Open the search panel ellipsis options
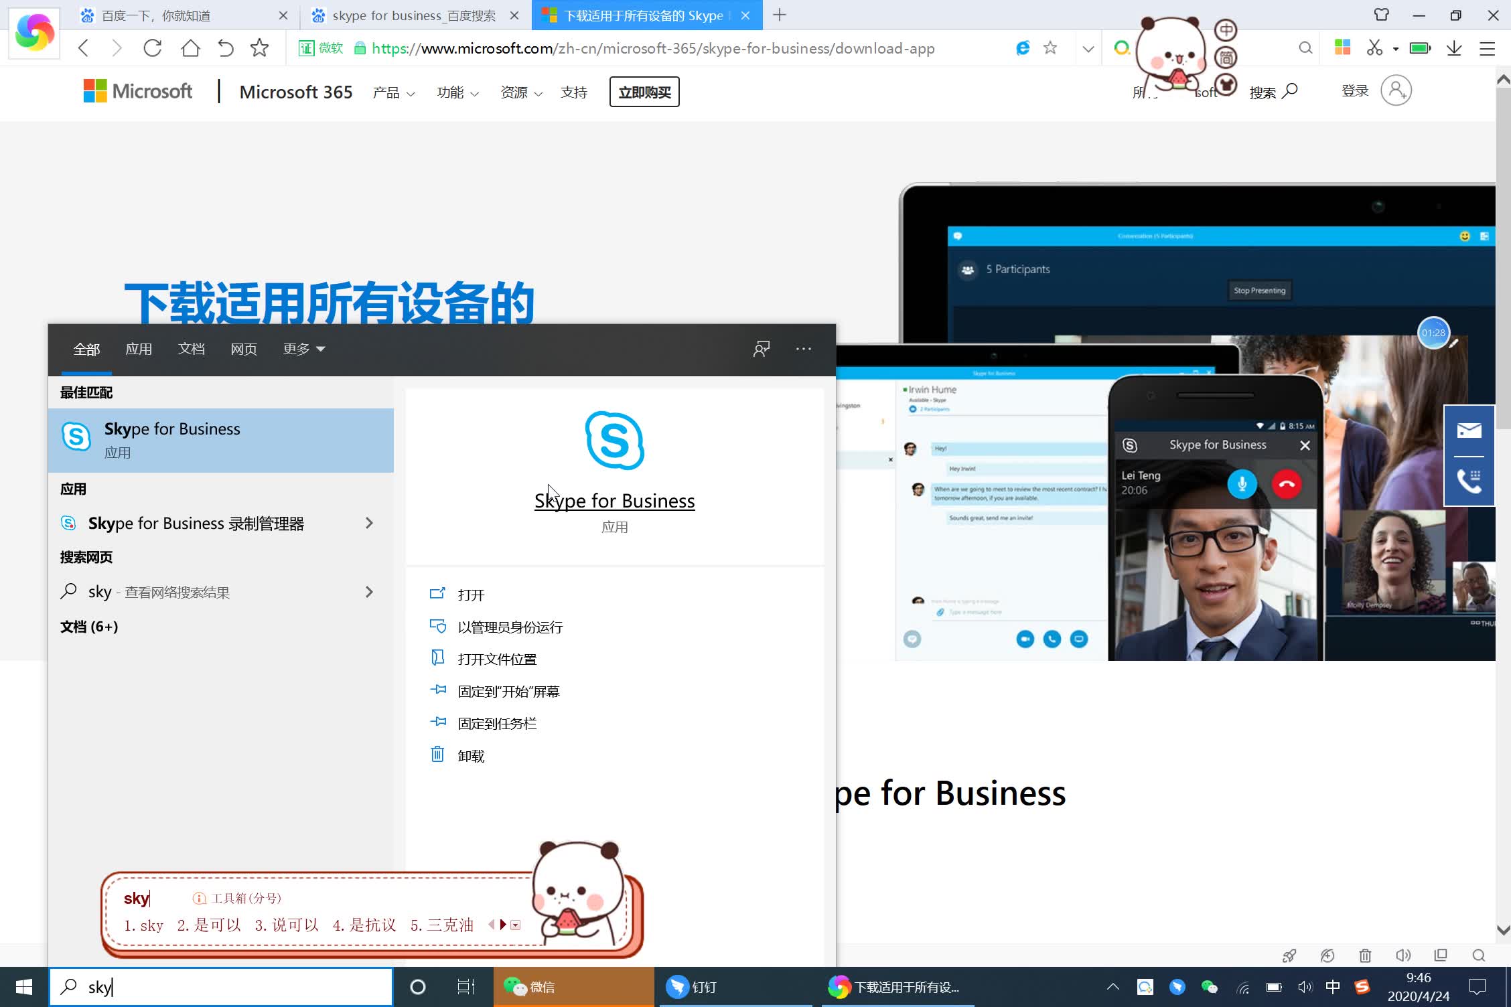This screenshot has height=1007, width=1511. (804, 349)
